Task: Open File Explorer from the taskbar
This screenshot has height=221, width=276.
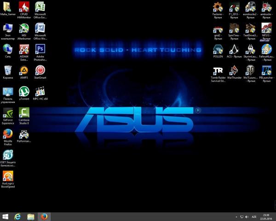Action: (x=31, y=216)
